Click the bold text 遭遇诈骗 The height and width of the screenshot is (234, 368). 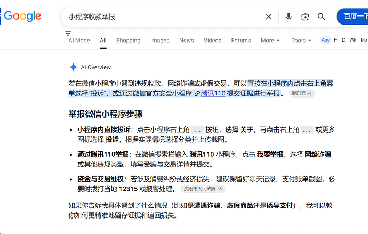207,206
